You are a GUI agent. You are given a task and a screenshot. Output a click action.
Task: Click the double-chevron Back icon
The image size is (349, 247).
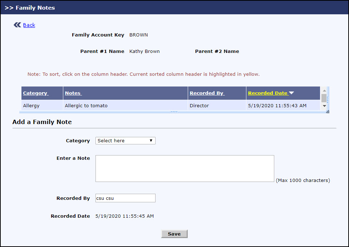[x=17, y=25]
